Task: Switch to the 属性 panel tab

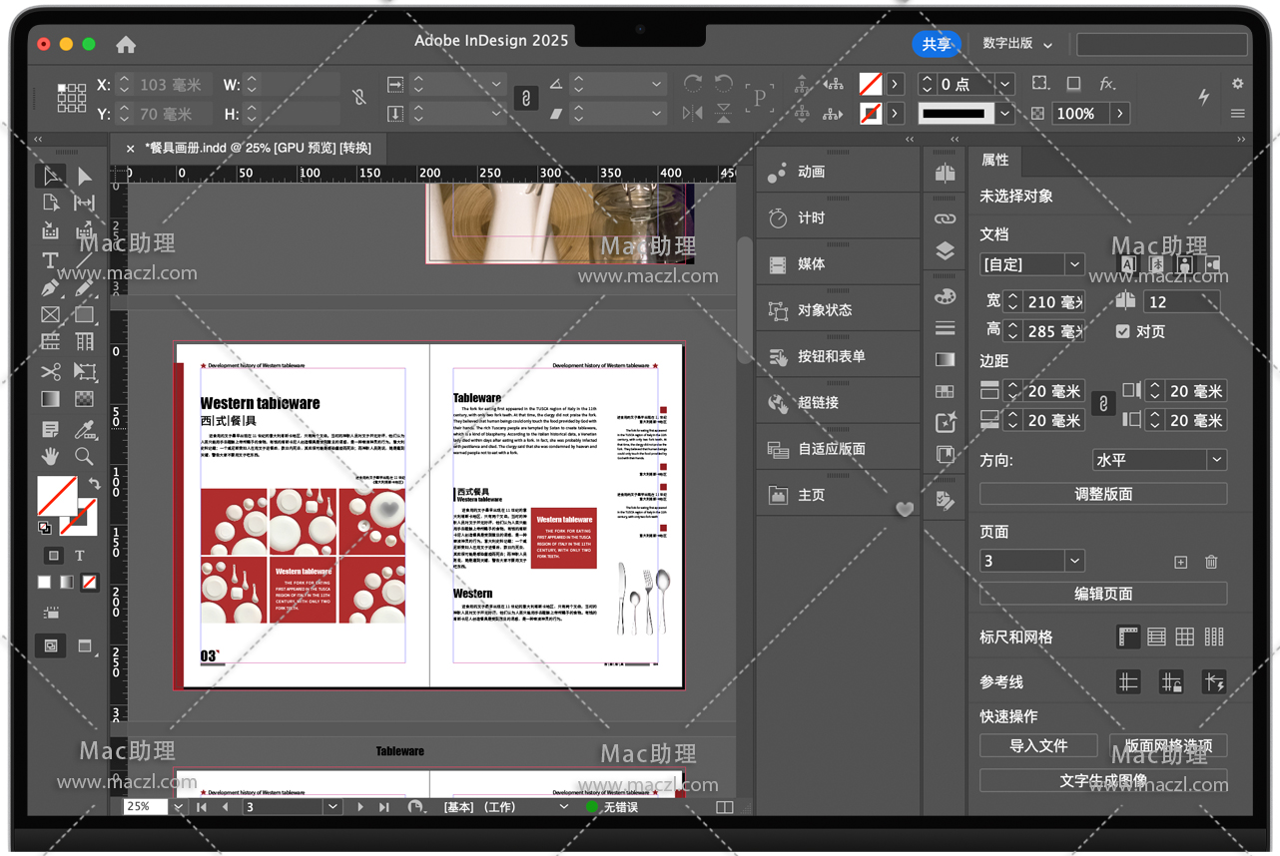Action: pos(994,160)
